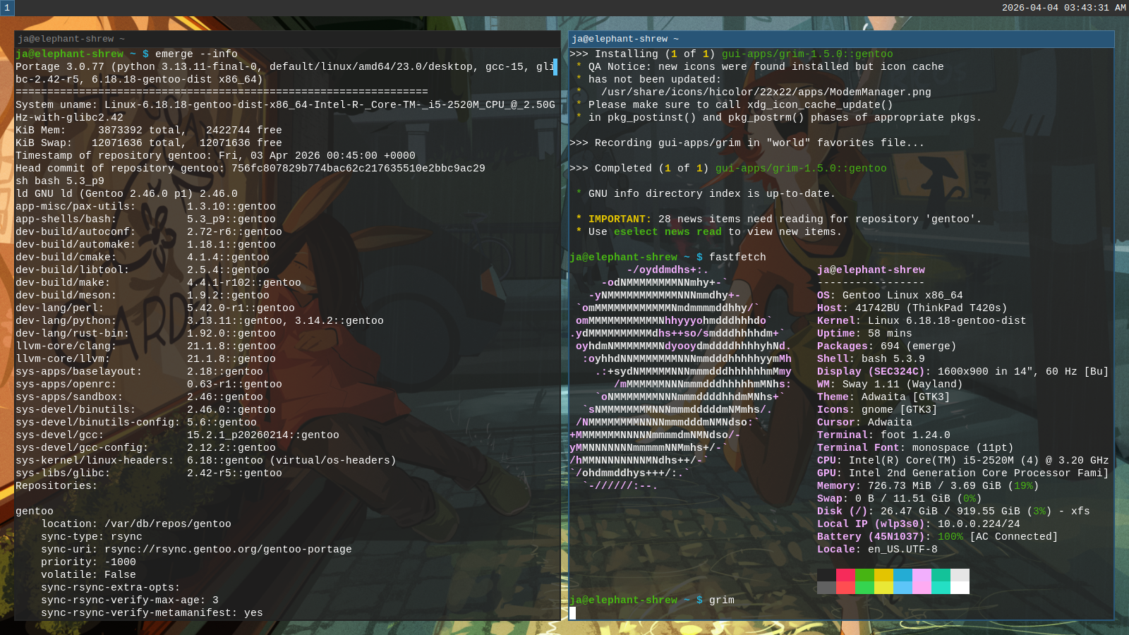Switch to workspace 1 in the bar
Screen dimensions: 1129x635
coord(7,8)
